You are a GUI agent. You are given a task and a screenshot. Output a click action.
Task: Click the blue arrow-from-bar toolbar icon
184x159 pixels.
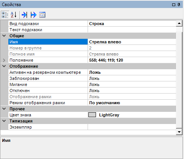[34, 15]
